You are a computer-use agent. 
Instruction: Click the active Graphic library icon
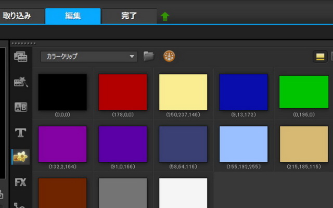pos(20,157)
